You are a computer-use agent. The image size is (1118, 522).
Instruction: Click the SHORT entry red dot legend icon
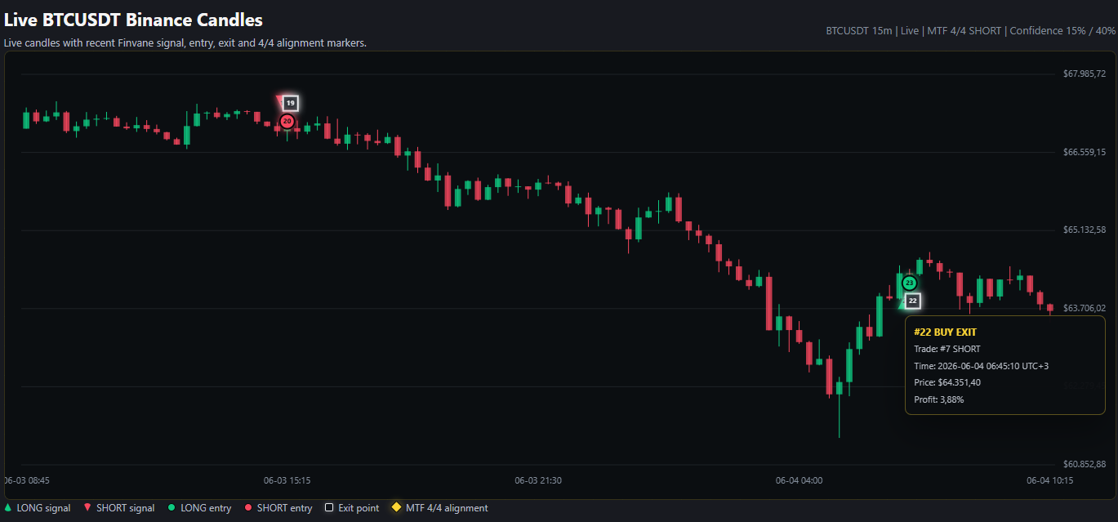click(x=248, y=508)
